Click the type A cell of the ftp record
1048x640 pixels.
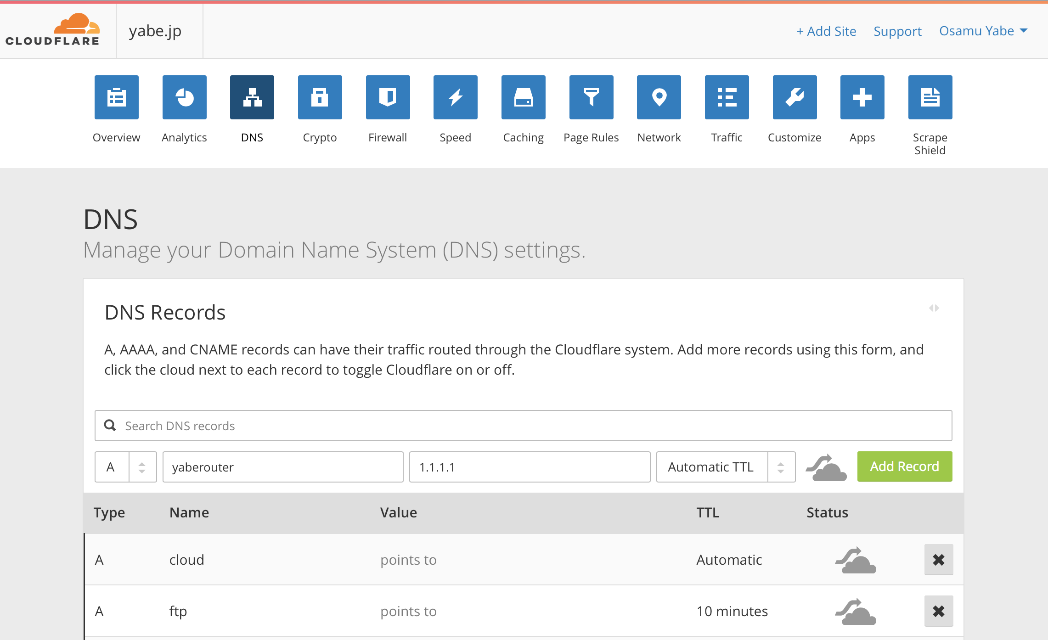(x=99, y=611)
